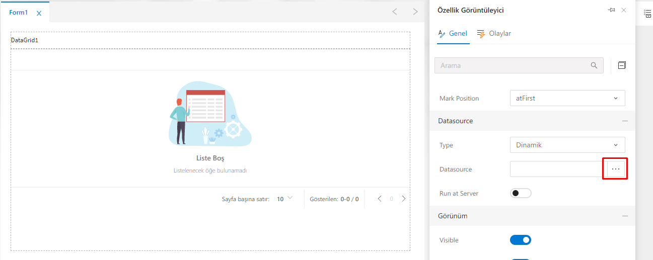The image size is (653, 260).
Task: Click the next tab arrow in header
Action: (415, 12)
